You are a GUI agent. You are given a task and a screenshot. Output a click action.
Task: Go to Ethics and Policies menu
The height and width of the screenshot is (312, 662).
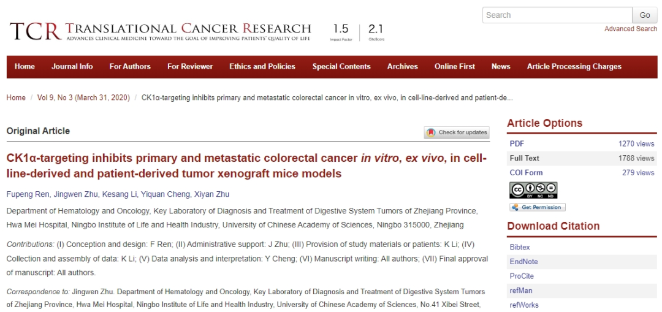pyautogui.click(x=262, y=67)
